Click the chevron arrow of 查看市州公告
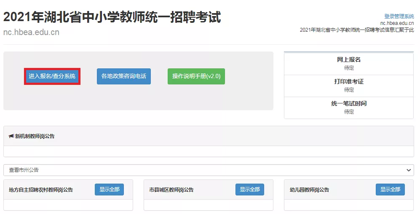This screenshot has width=420, height=214. [409, 170]
